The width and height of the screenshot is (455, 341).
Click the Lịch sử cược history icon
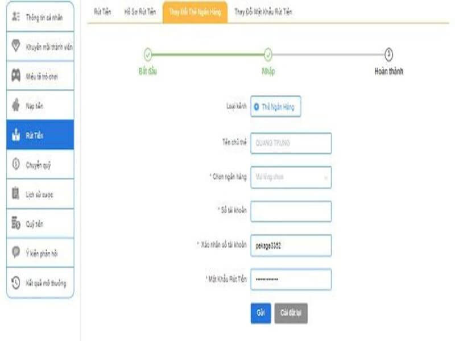[16, 194]
